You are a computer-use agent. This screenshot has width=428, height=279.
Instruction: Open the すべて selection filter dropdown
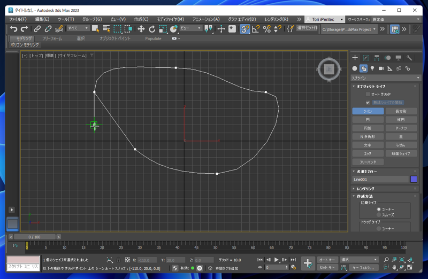78,28
